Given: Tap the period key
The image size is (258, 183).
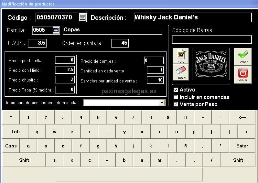Looking at the screenshot, I should click(x=194, y=160).
